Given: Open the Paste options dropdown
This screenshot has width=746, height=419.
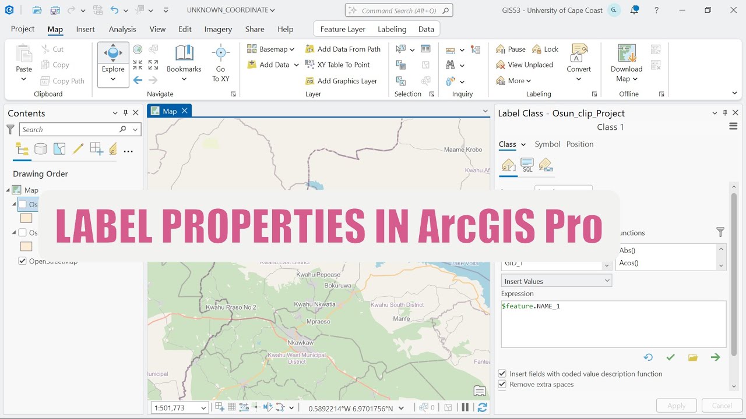Looking at the screenshot, I should pos(24,79).
